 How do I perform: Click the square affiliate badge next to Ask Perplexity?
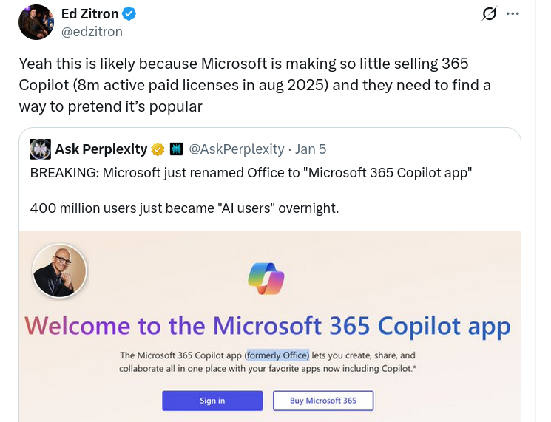(176, 149)
